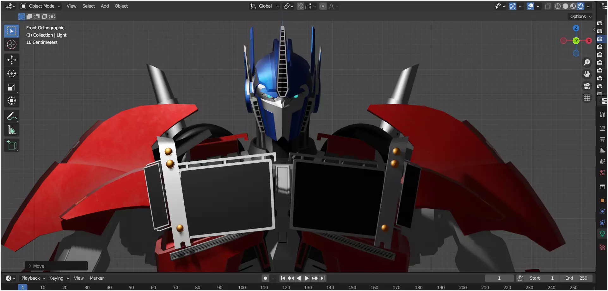Image resolution: width=608 pixels, height=291 pixels.
Task: Open the Add menu
Action: 105,6
